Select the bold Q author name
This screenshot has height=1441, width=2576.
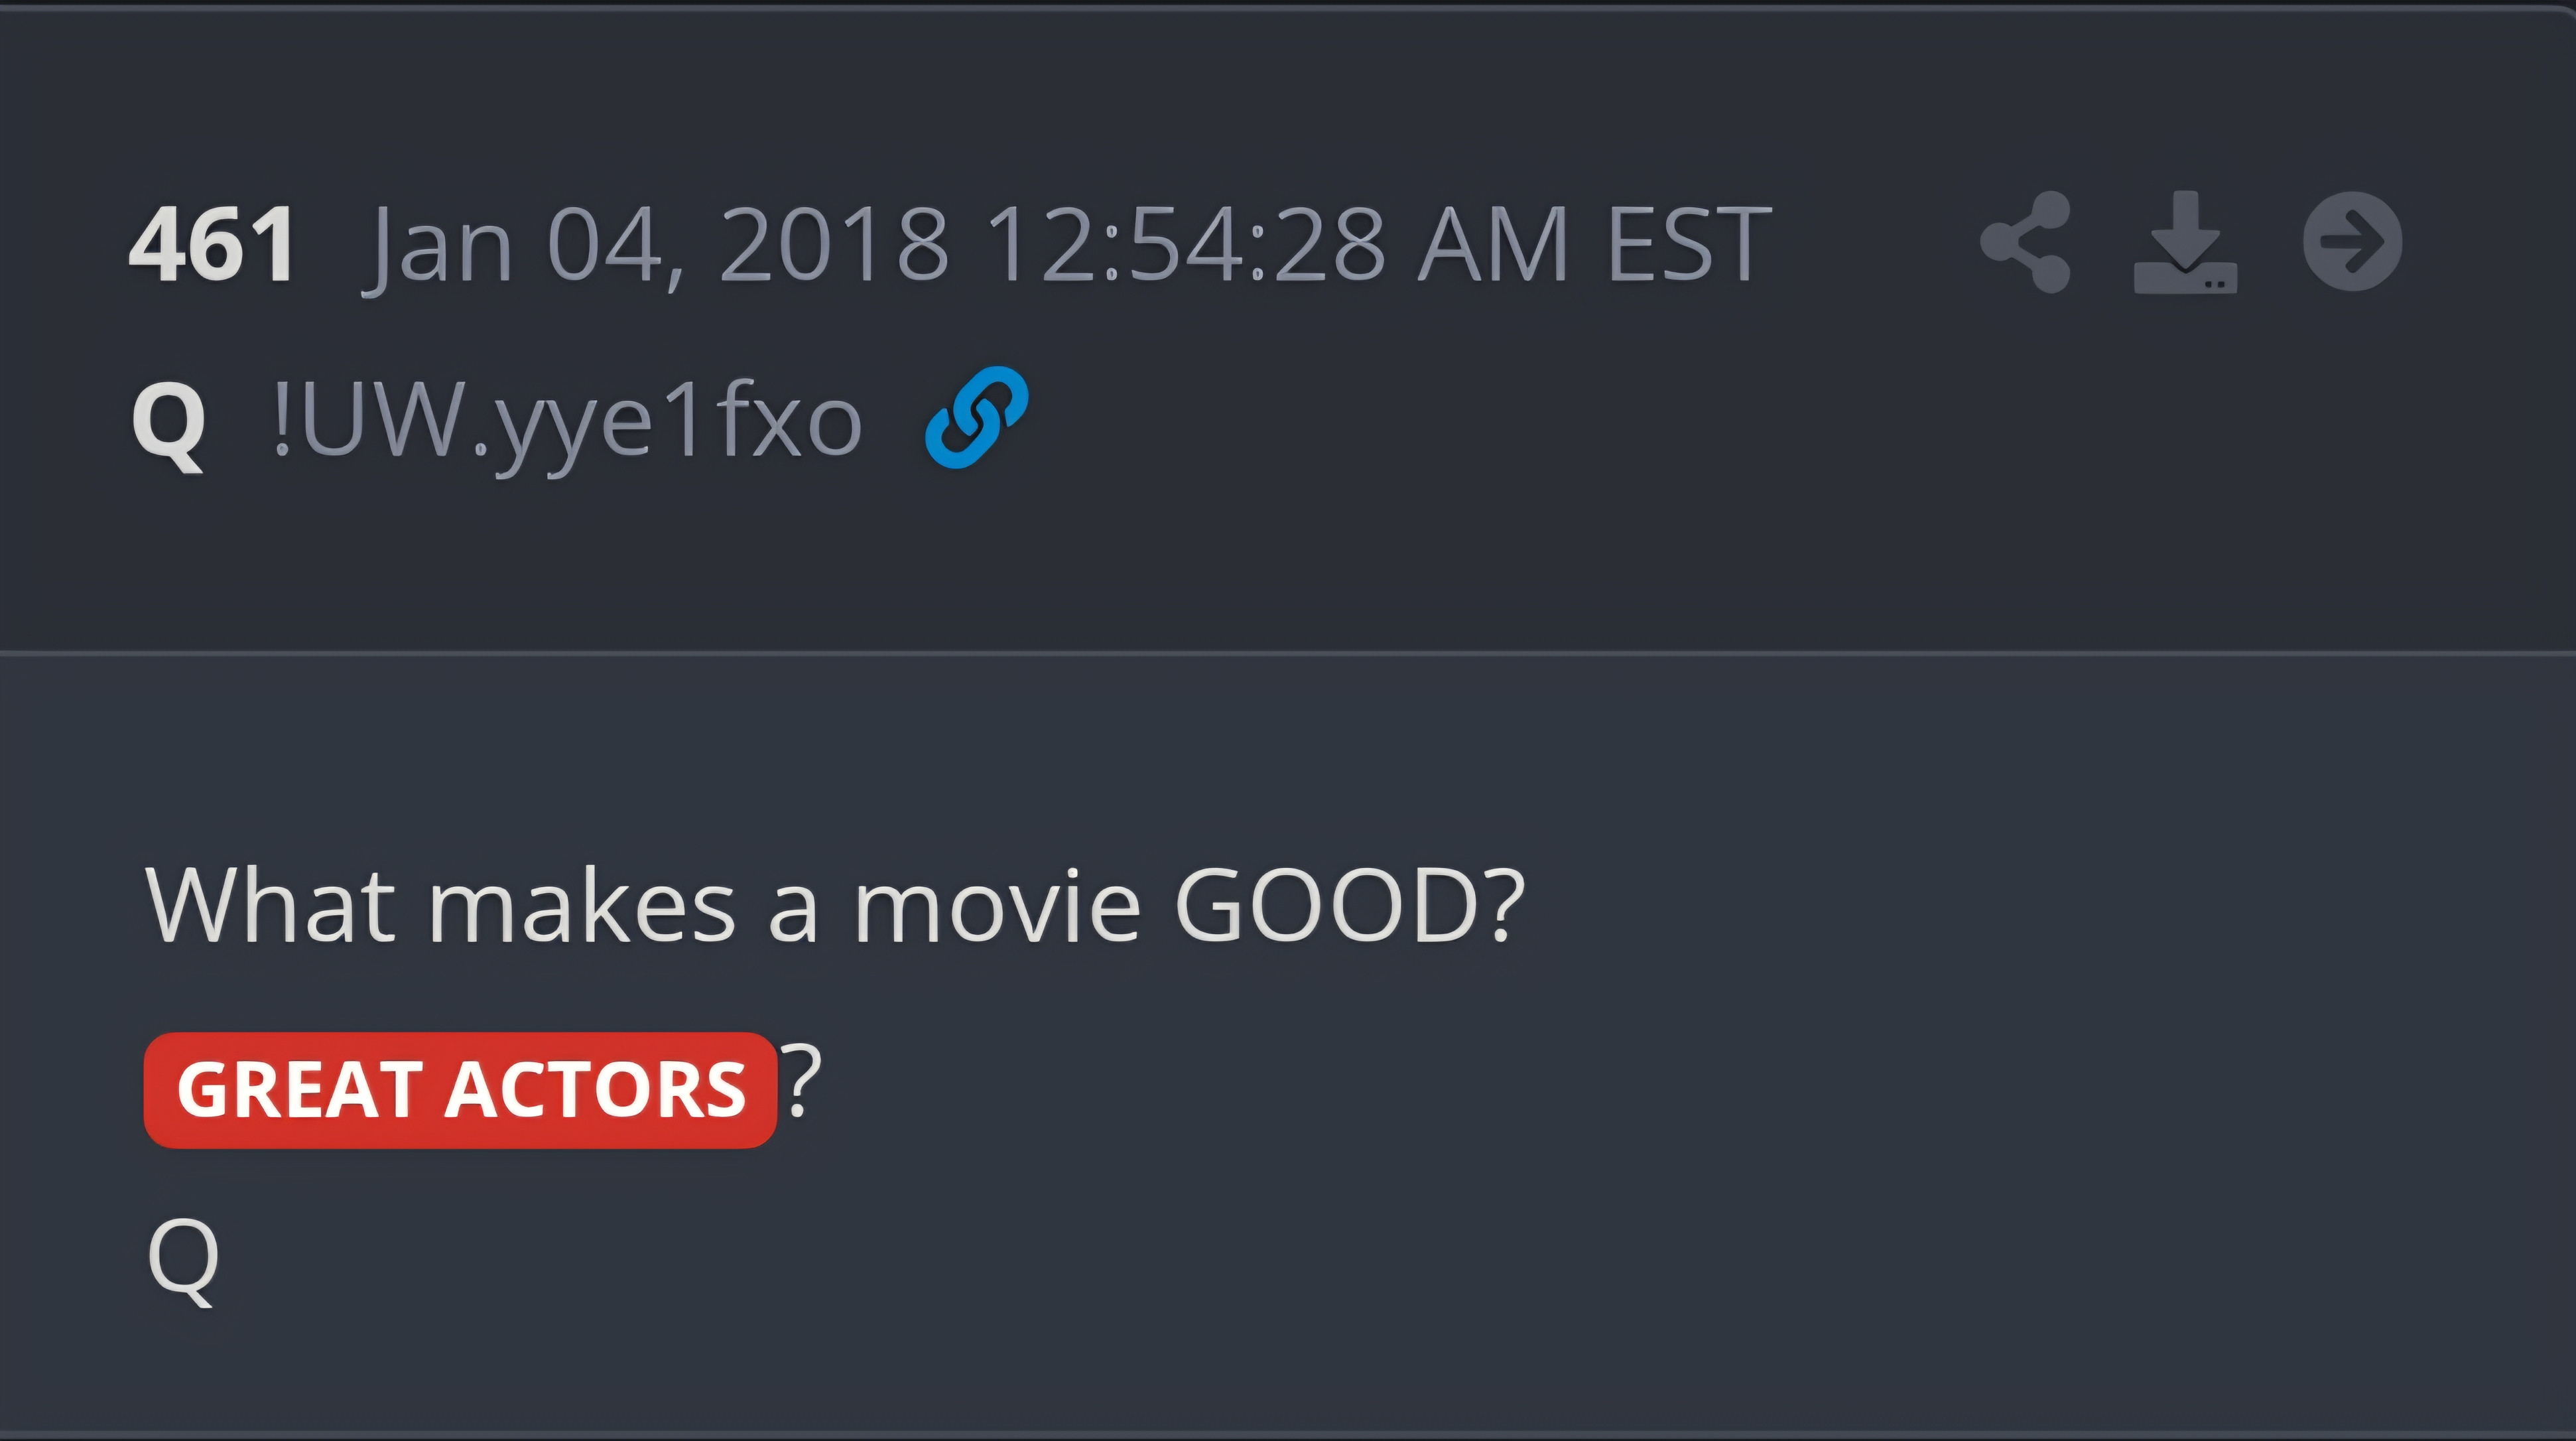pos(169,424)
